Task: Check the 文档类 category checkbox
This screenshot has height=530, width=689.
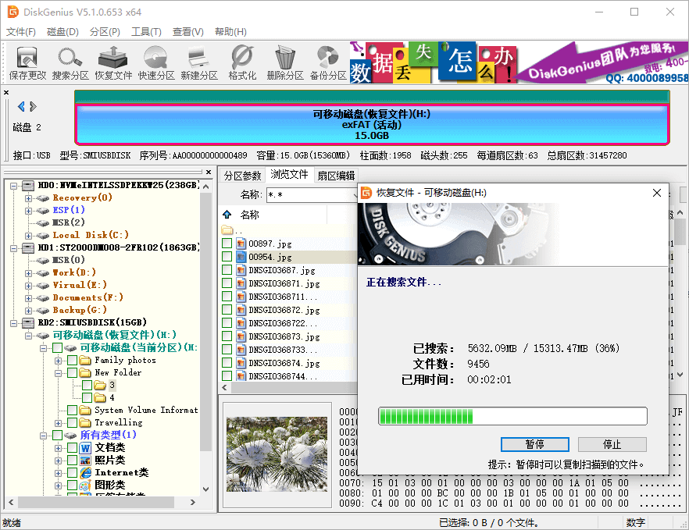Action: point(72,448)
